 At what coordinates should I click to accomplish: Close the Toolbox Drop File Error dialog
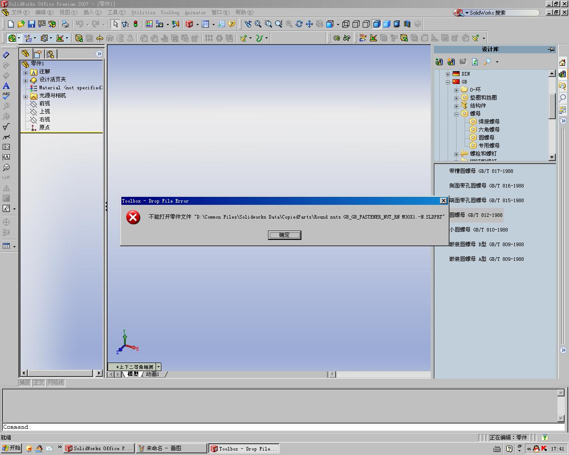[443, 201]
